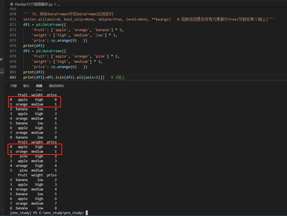Click line number 877 in the gutter
Viewport: 287px width, 216px height.
[13, 51]
